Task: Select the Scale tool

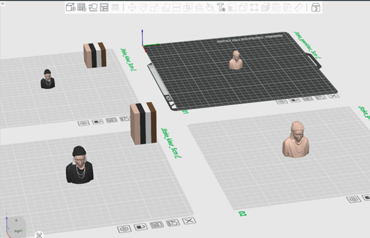Action: pyautogui.click(x=154, y=7)
